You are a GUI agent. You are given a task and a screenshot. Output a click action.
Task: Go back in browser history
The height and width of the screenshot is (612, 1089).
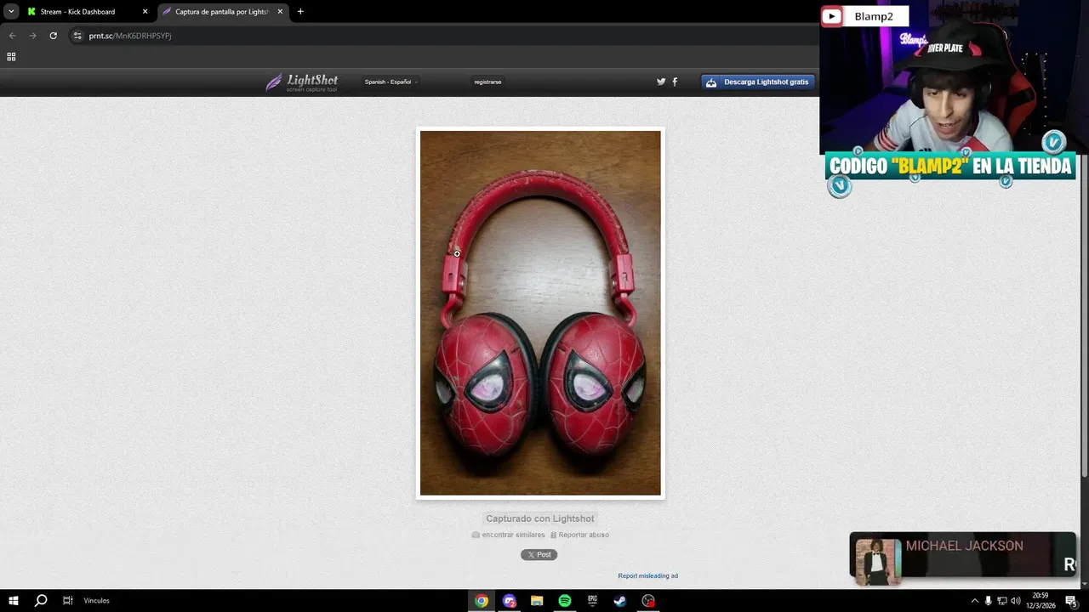coord(12,36)
